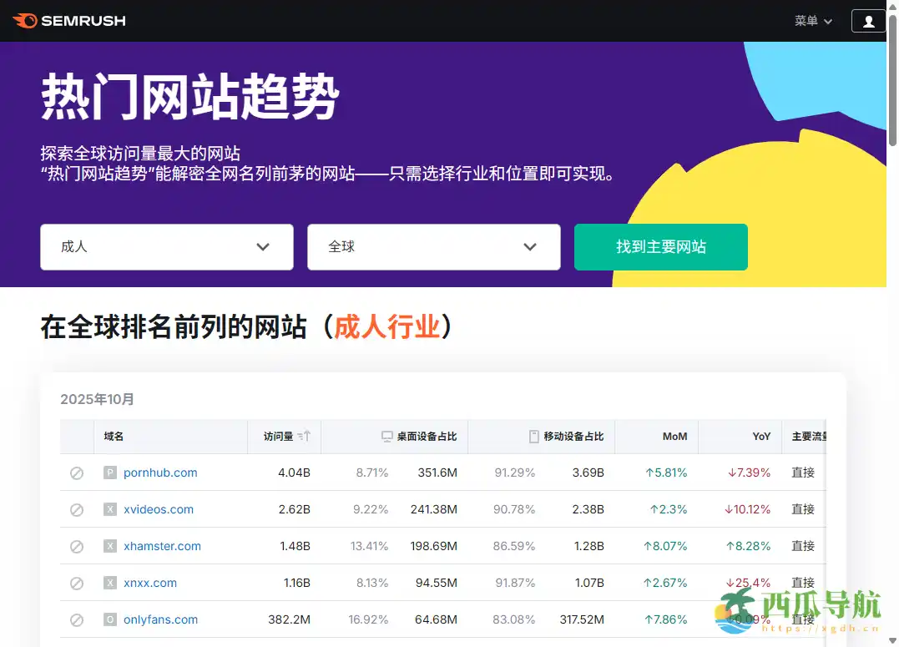Select the MoM column header
The image size is (899, 647).
pyautogui.click(x=676, y=436)
